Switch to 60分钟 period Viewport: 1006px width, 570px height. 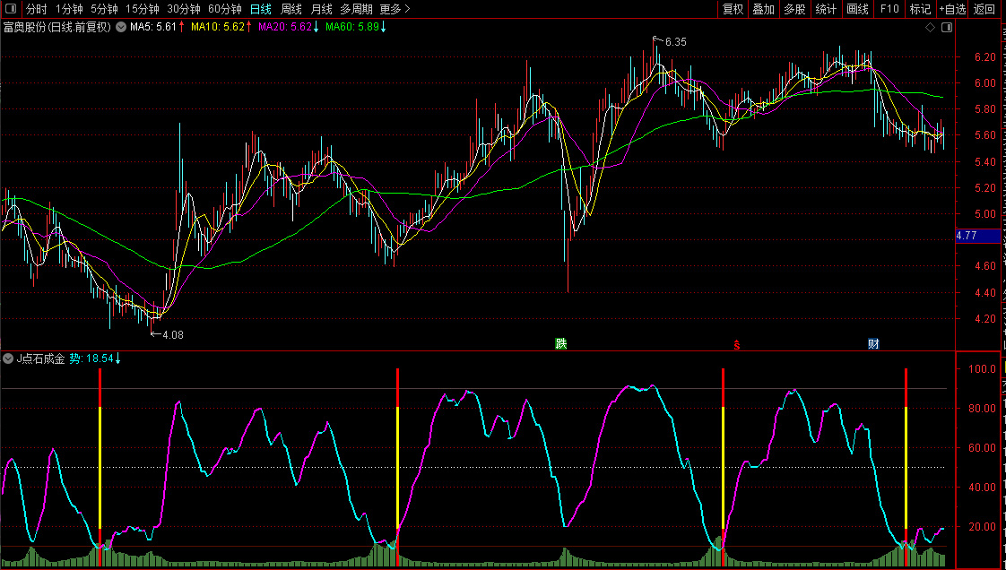224,9
